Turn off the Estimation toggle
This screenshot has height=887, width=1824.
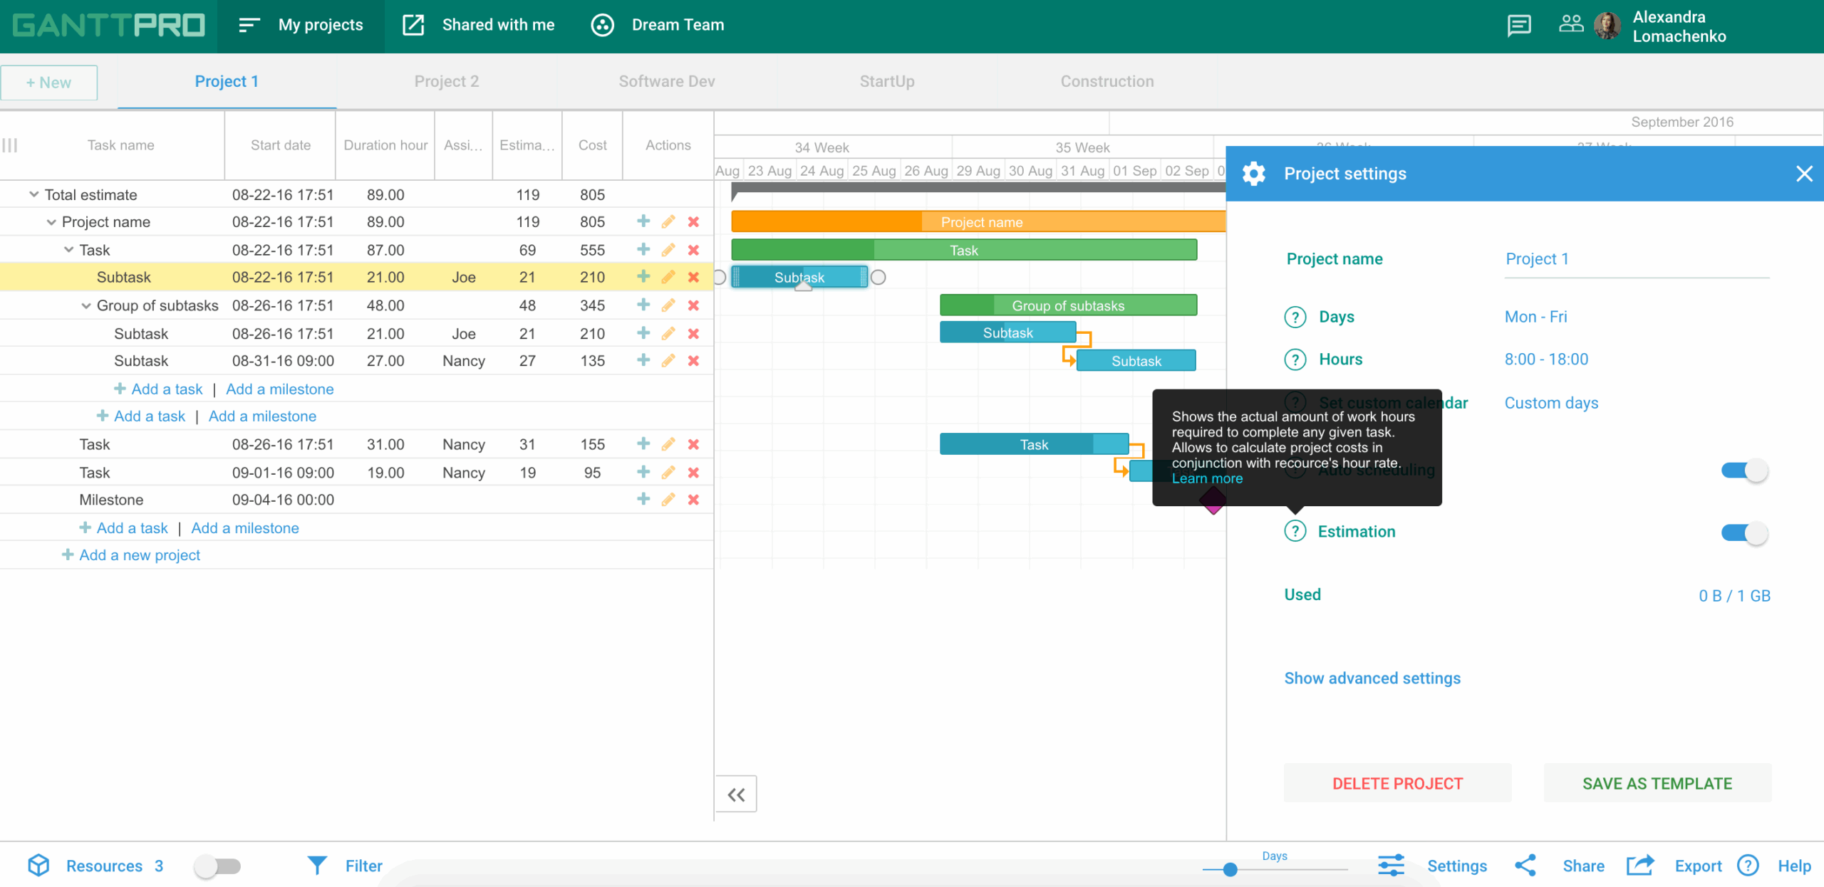1744,532
